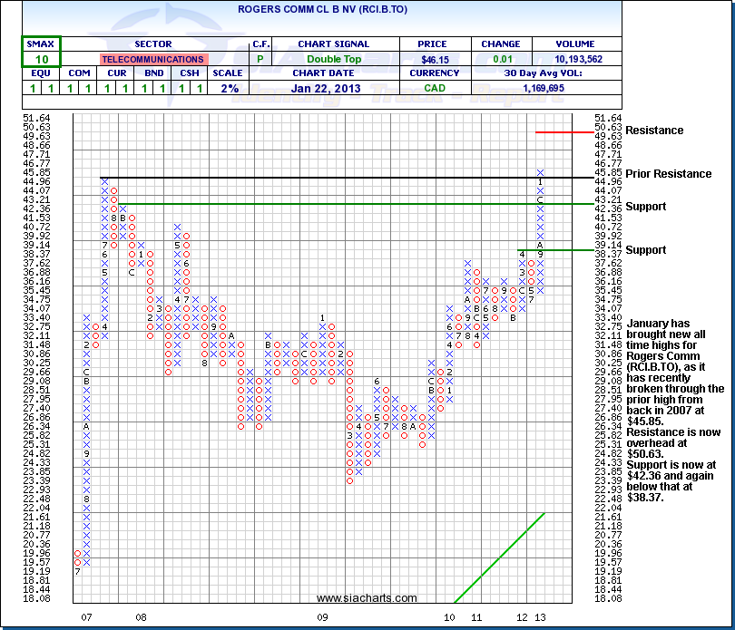
Task: Click the BND column header
Action: 154,73
